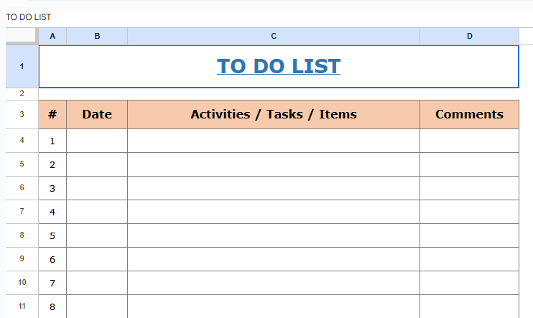Click the formula bar showing TO DO LIST
The image size is (533, 318).
point(266,17)
